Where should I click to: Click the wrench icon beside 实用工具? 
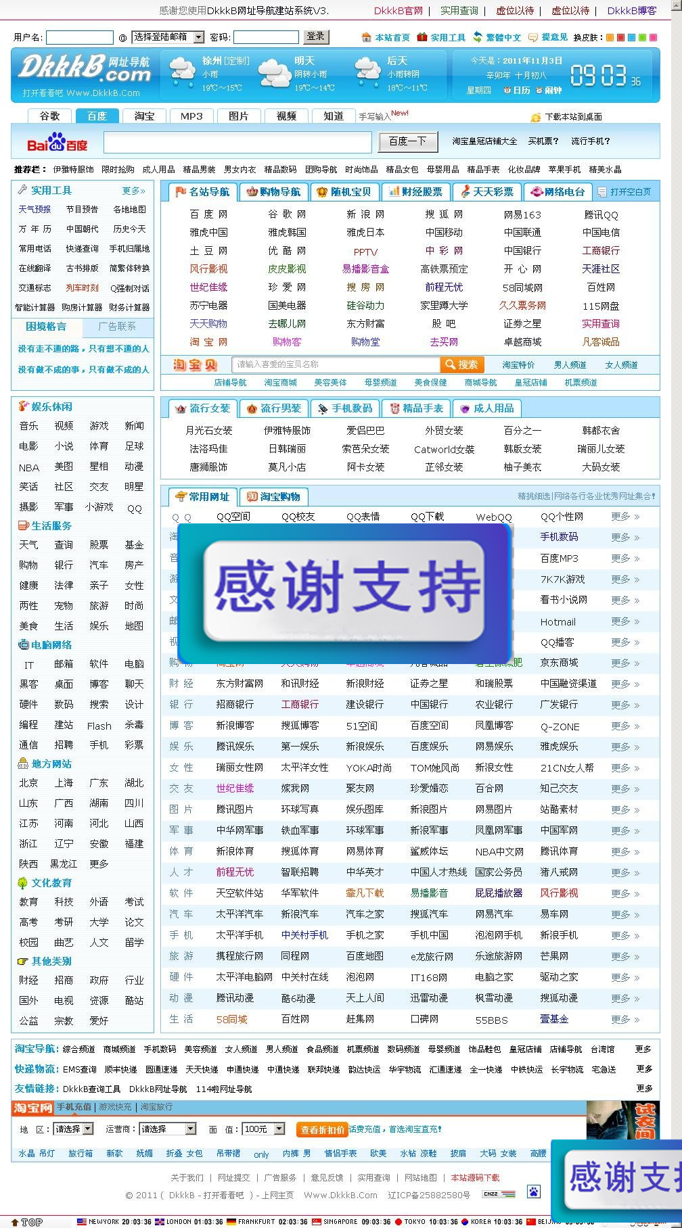coord(22,190)
